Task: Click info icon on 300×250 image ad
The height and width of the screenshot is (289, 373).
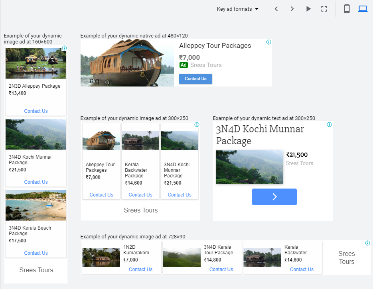Action: pyautogui.click(x=197, y=125)
